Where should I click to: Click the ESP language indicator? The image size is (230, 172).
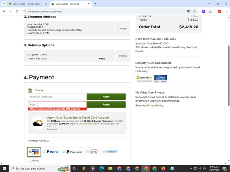click(205, 168)
